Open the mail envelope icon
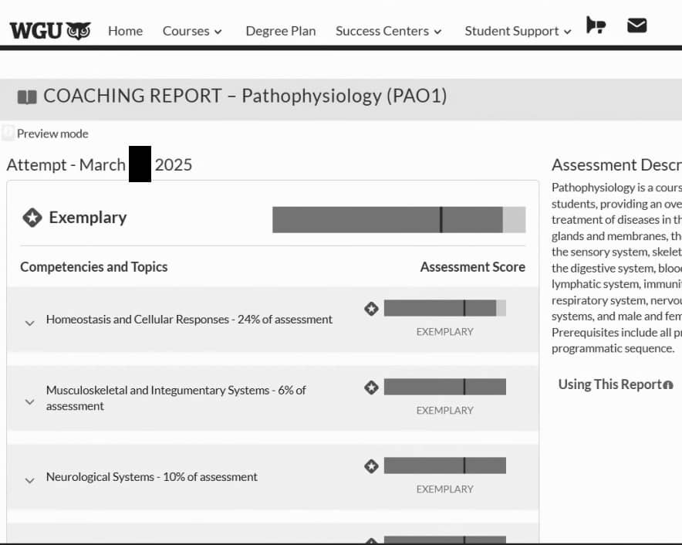This screenshot has width=682, height=545. pos(636,25)
